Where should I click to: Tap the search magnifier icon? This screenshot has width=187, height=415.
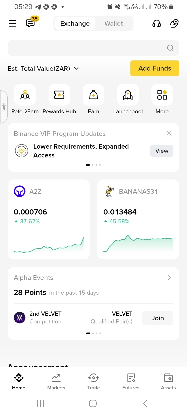point(170,48)
